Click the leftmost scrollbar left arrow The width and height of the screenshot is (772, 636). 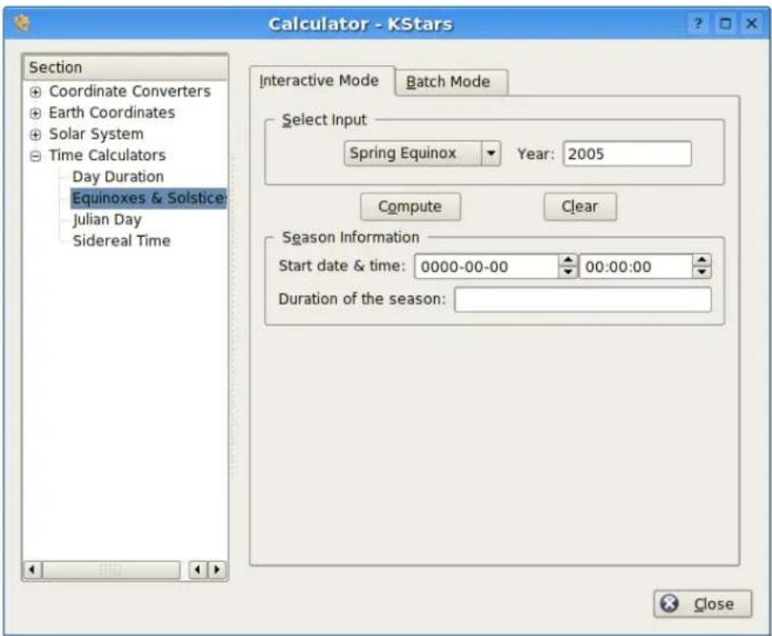pos(33,570)
